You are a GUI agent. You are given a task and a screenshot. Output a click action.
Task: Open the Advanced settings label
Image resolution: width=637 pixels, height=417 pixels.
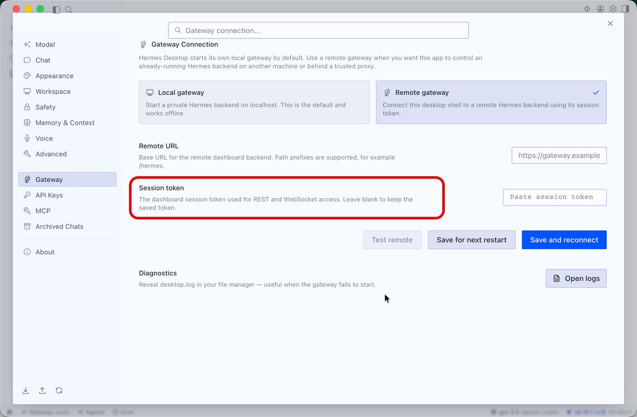click(x=51, y=154)
